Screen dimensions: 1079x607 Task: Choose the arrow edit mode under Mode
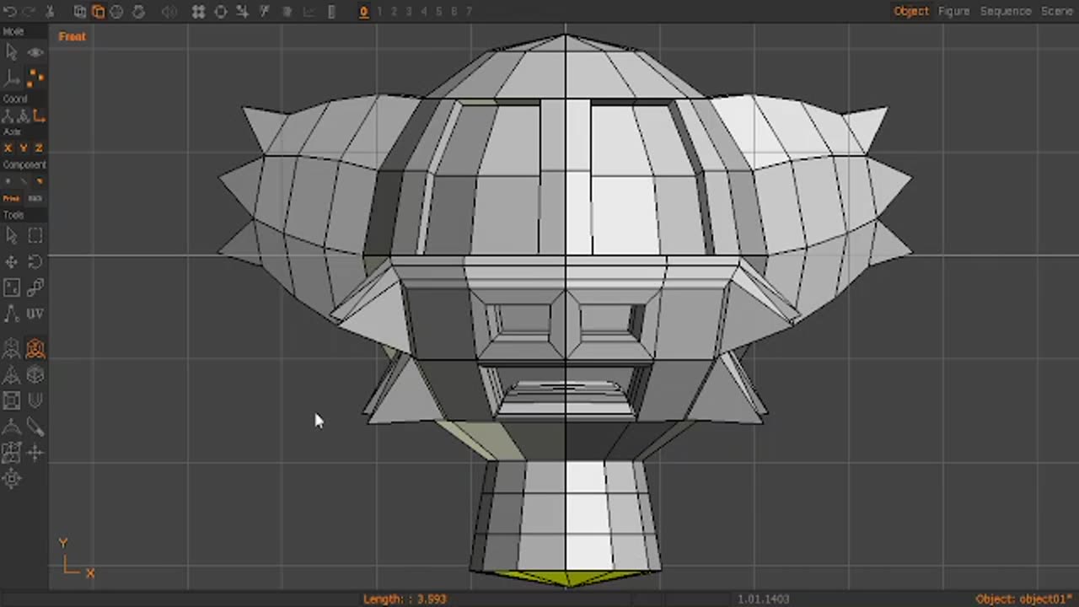point(12,52)
